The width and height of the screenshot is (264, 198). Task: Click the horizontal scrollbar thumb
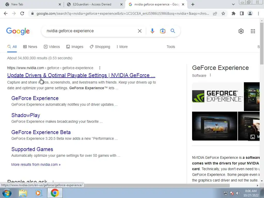point(157,185)
